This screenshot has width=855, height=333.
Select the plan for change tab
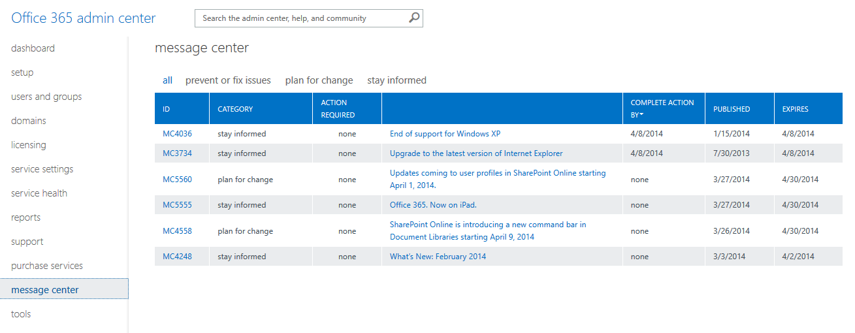(319, 80)
